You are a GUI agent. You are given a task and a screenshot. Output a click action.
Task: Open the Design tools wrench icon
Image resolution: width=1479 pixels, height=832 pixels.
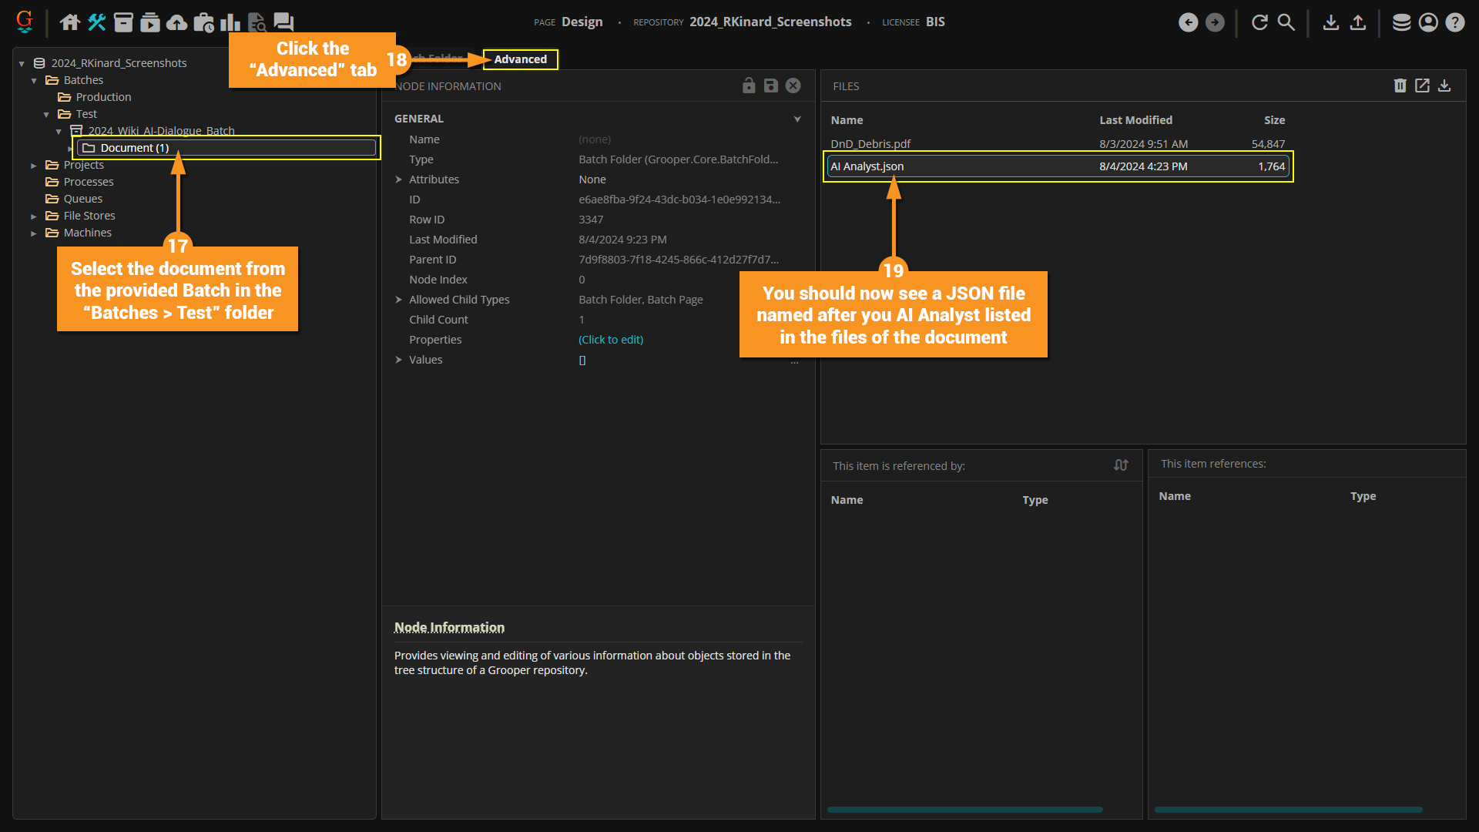point(96,22)
